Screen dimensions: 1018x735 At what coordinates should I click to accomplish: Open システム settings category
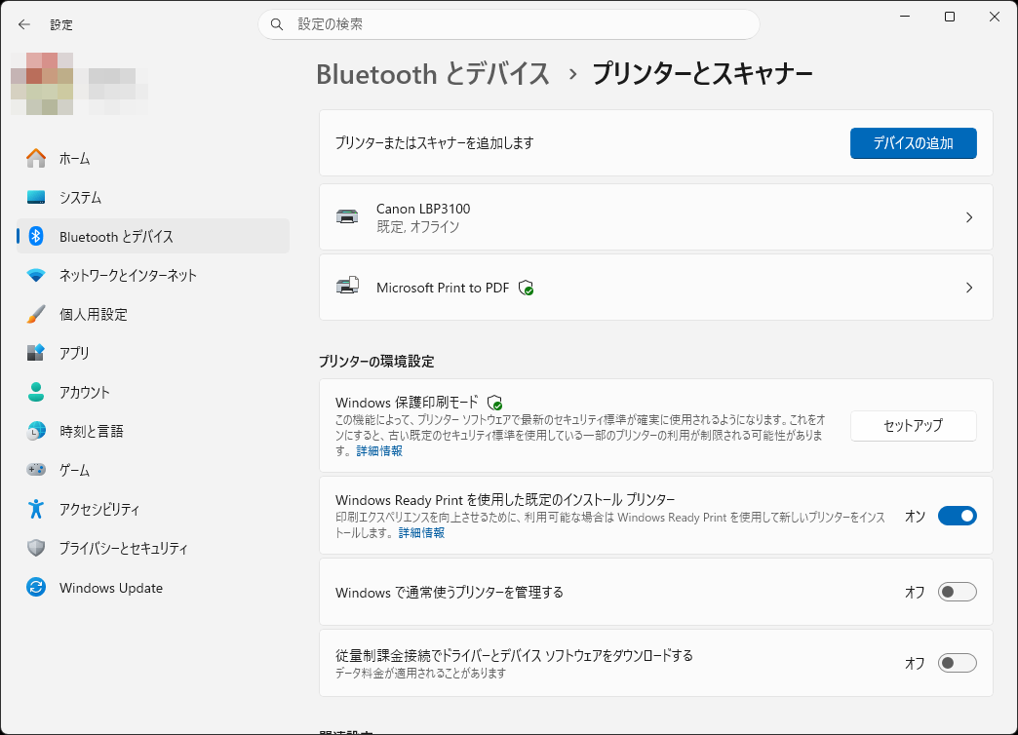(152, 197)
